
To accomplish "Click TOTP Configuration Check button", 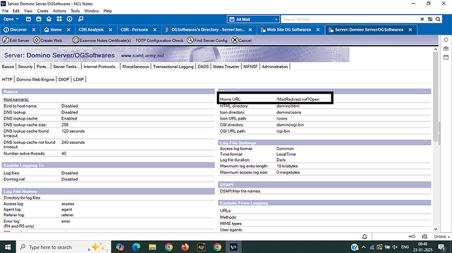I will pos(159,41).
